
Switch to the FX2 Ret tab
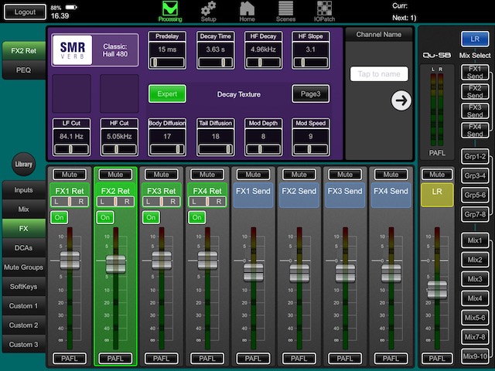coord(24,51)
